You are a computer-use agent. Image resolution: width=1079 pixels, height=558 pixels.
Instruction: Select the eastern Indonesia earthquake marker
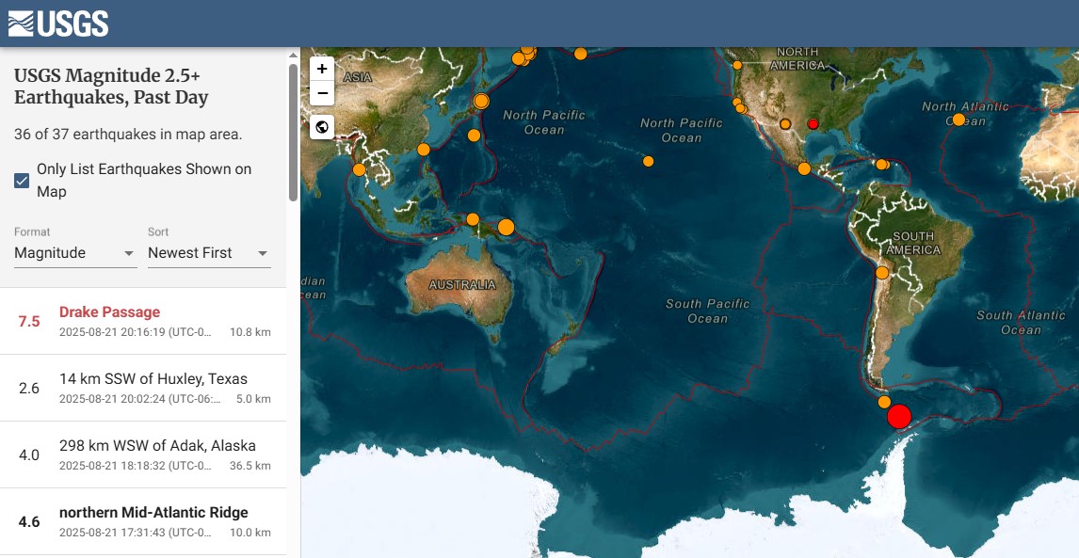pos(473,219)
